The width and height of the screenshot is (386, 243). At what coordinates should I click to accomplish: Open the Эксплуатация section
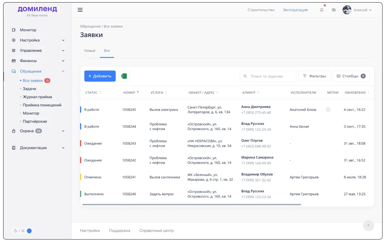click(x=295, y=10)
